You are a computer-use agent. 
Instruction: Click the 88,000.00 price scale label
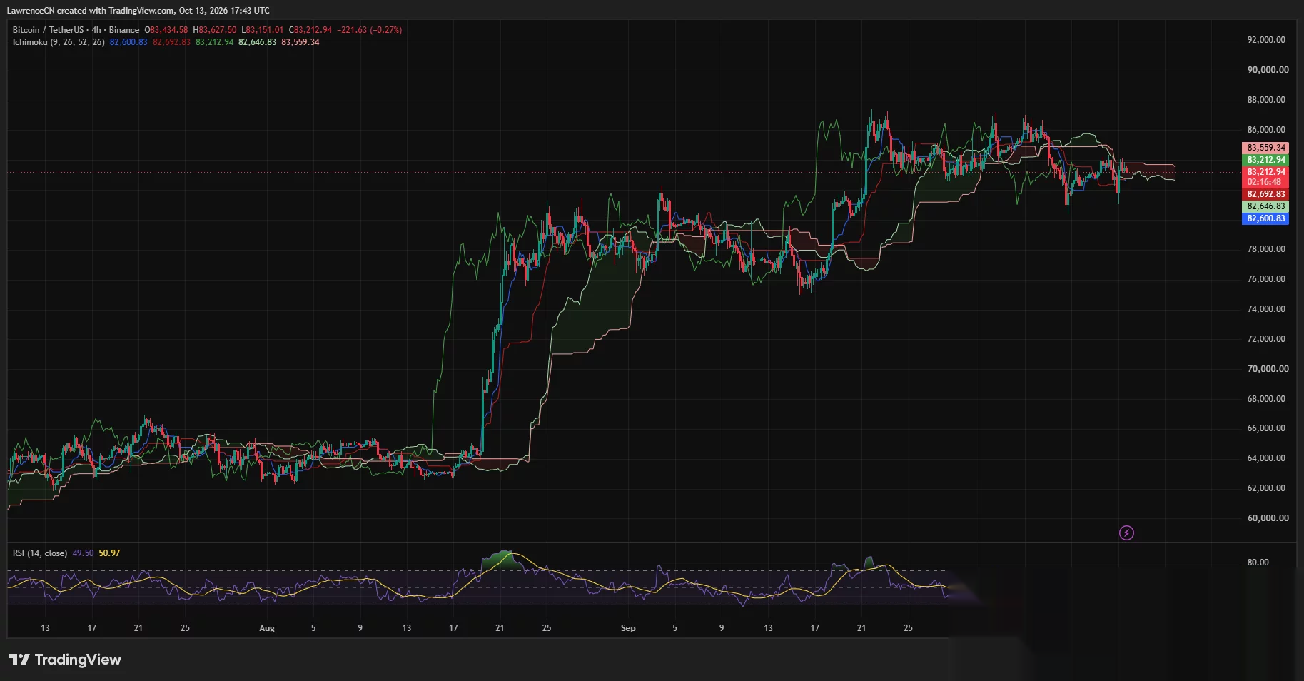pyautogui.click(x=1266, y=100)
